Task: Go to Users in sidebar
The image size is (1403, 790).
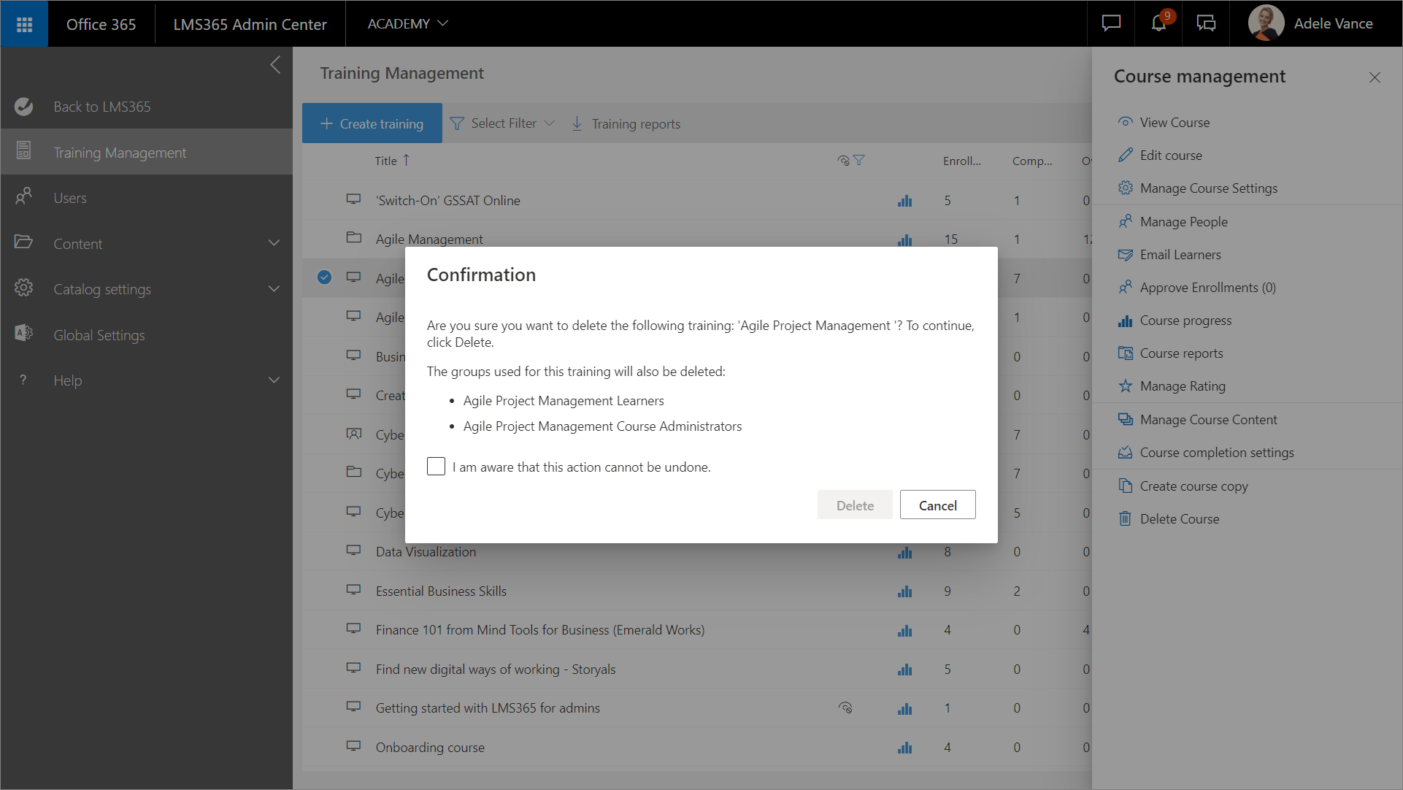Action: pyautogui.click(x=70, y=198)
